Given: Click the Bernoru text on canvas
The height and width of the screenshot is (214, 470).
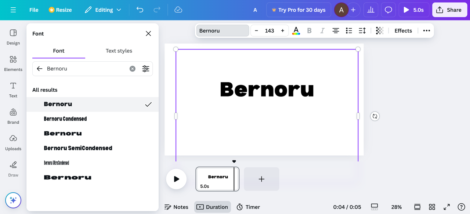Looking at the screenshot, I should 267,89.
